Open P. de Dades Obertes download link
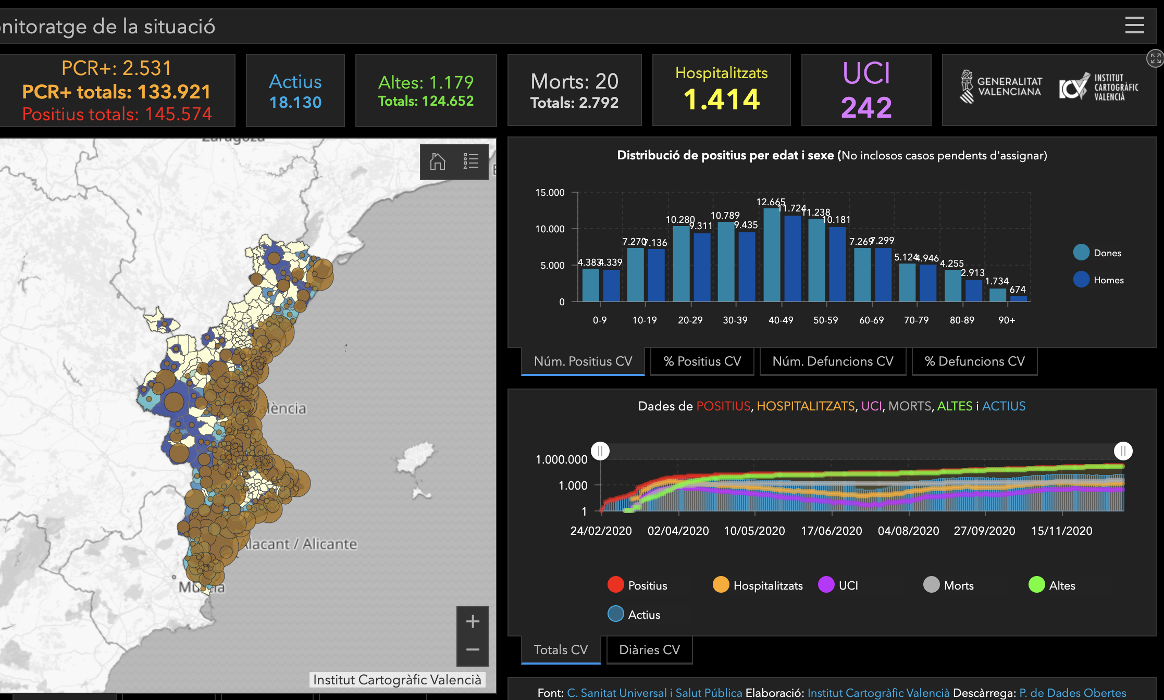Image resolution: width=1164 pixels, height=700 pixels. (x=1072, y=693)
